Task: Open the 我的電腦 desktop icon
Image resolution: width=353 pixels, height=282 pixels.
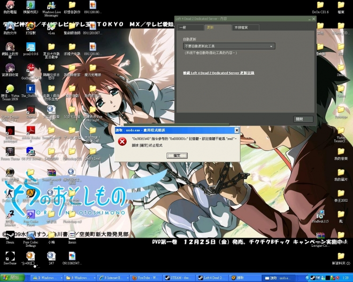Action: pos(10,6)
